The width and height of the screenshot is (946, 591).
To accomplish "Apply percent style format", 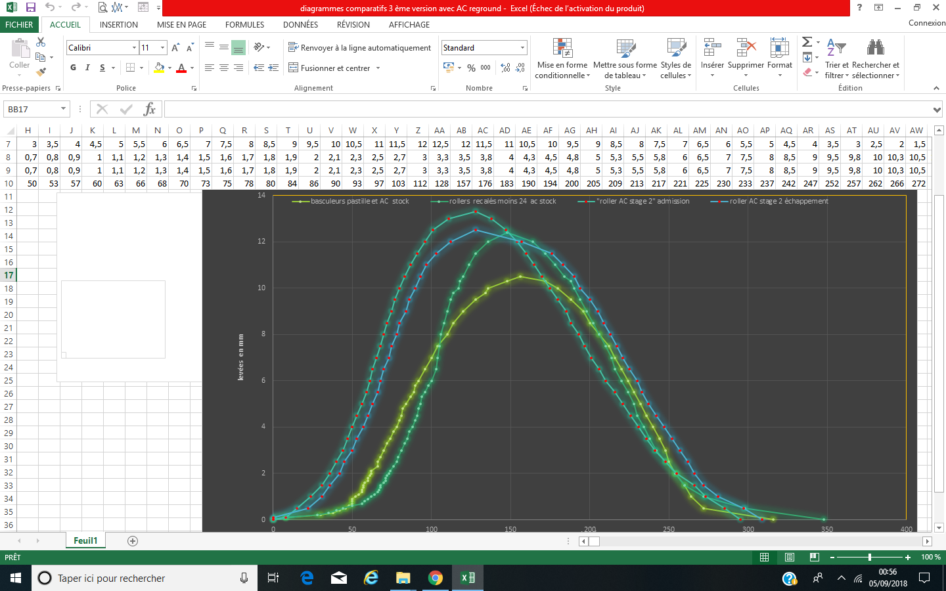I will (471, 68).
